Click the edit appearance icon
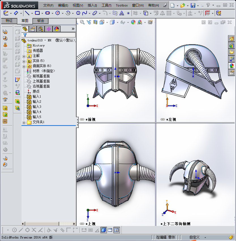This screenshot has width=236, height=241. 133,22
